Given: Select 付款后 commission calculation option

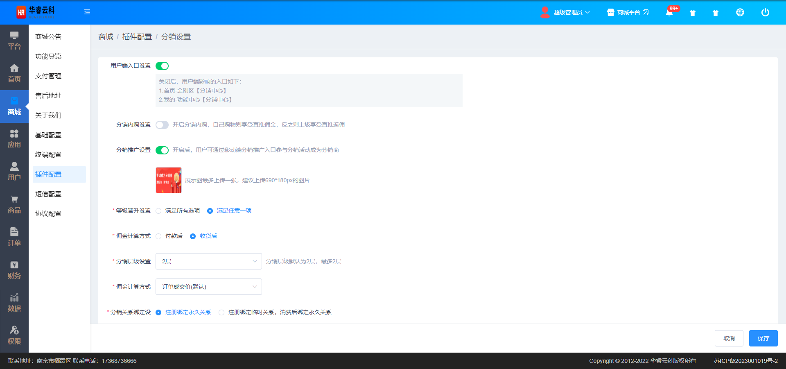Looking at the screenshot, I should pos(159,236).
